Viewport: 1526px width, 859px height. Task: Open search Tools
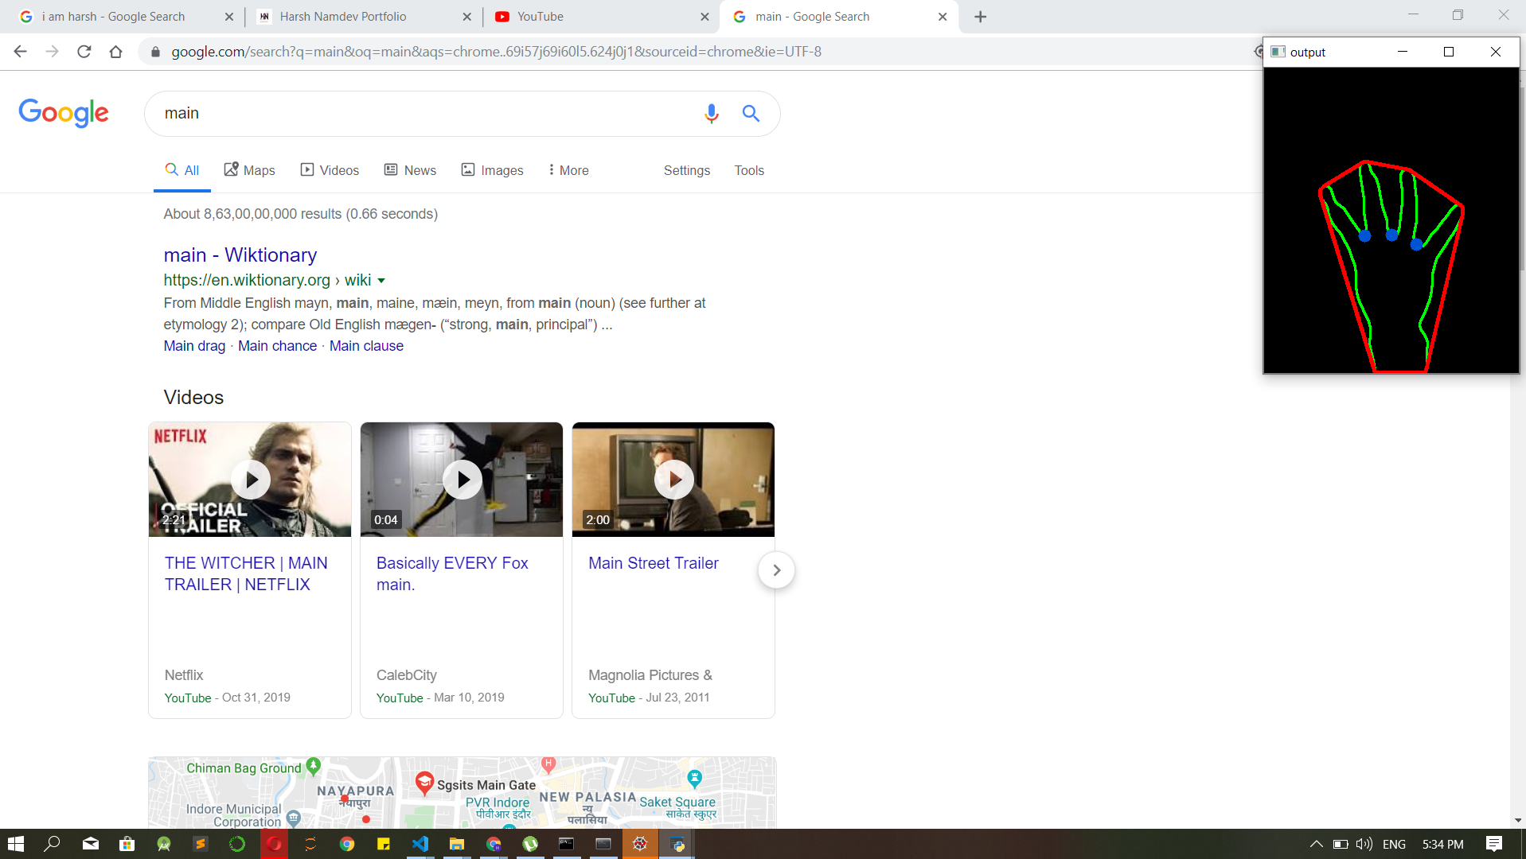(x=749, y=170)
